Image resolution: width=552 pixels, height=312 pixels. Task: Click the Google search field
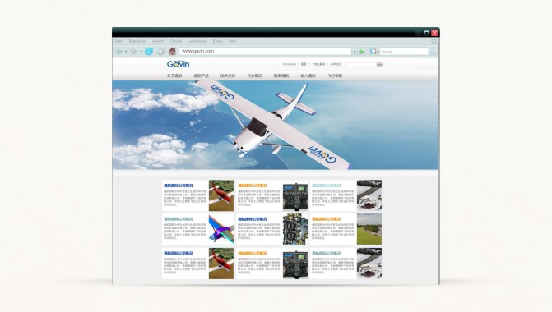404,52
